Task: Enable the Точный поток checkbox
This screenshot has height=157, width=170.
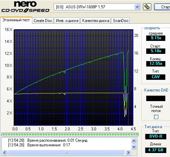Action: pyautogui.click(x=156, y=117)
